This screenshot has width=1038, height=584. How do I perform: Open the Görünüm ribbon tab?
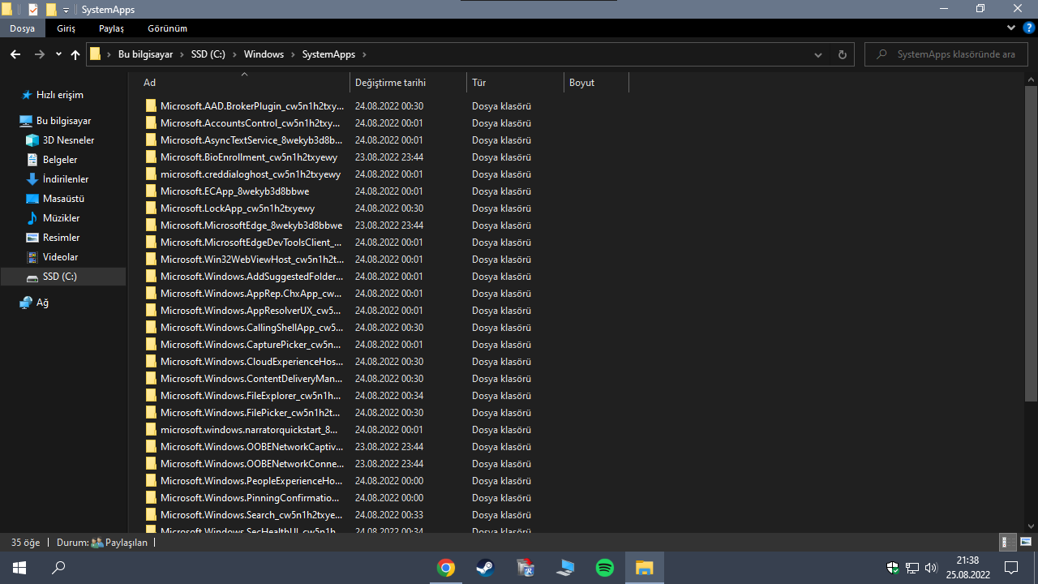coord(168,28)
